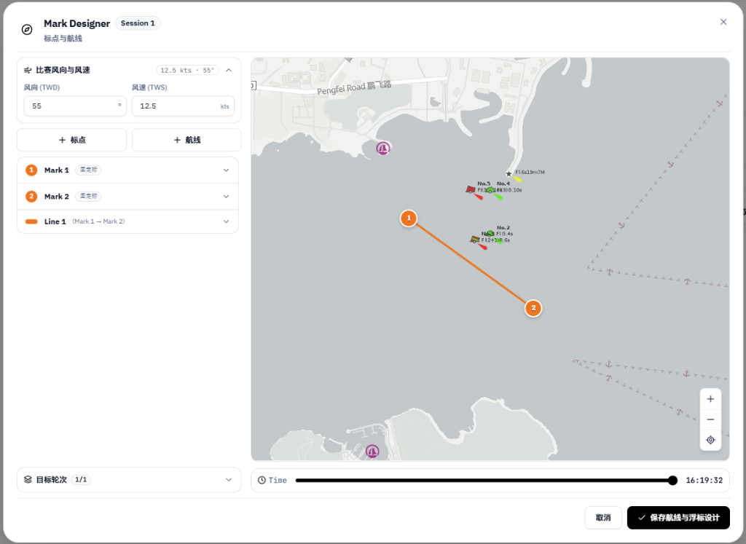The width and height of the screenshot is (746, 544).
Task: Click the wind icon beside 比赛风向与风速
Action: (x=28, y=70)
